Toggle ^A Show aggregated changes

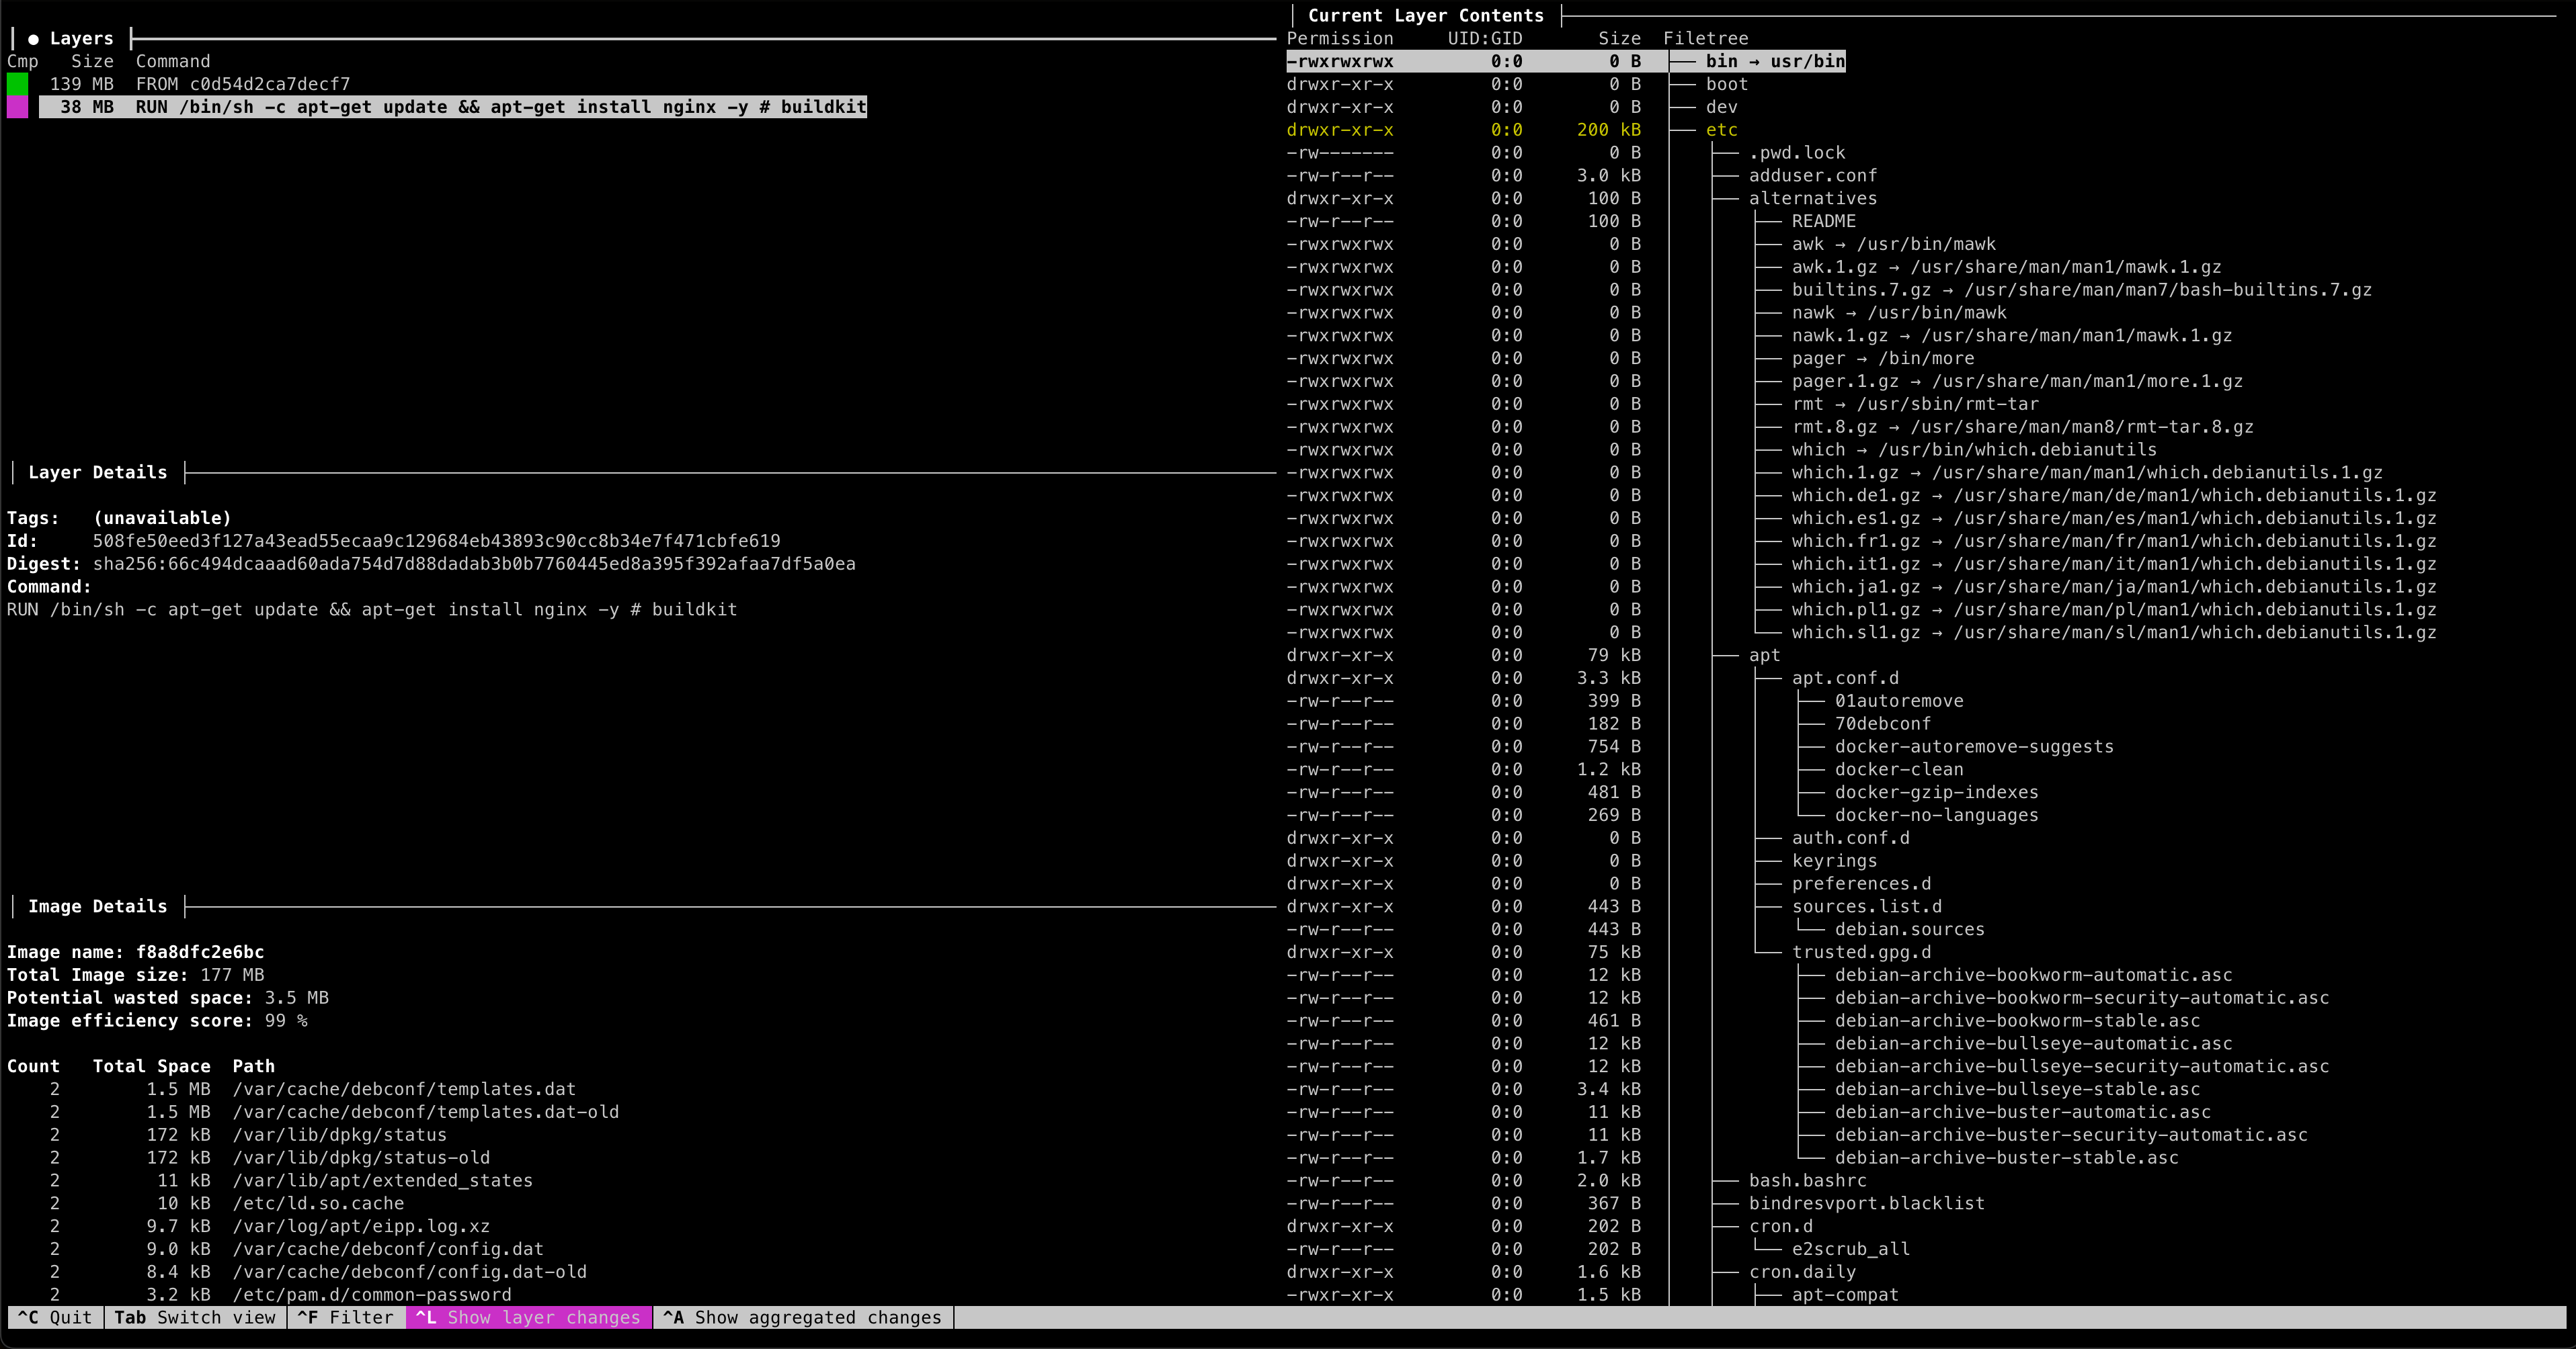[x=803, y=1317]
